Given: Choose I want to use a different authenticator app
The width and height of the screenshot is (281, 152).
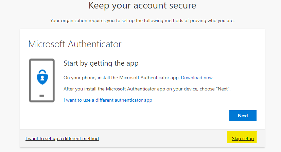Looking at the screenshot, I should [x=108, y=100].
